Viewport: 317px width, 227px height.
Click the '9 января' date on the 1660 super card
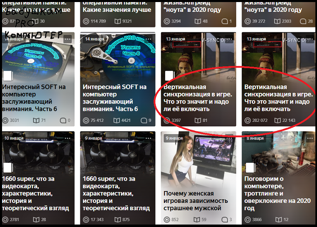(93, 138)
